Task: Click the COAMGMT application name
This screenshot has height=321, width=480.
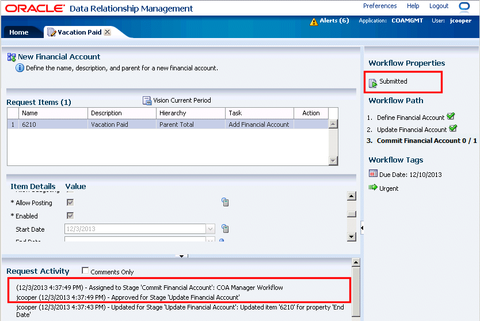Action: coord(407,21)
